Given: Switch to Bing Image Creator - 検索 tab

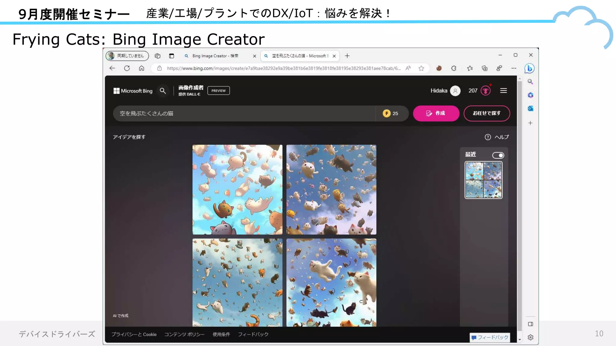Looking at the screenshot, I should (x=215, y=56).
